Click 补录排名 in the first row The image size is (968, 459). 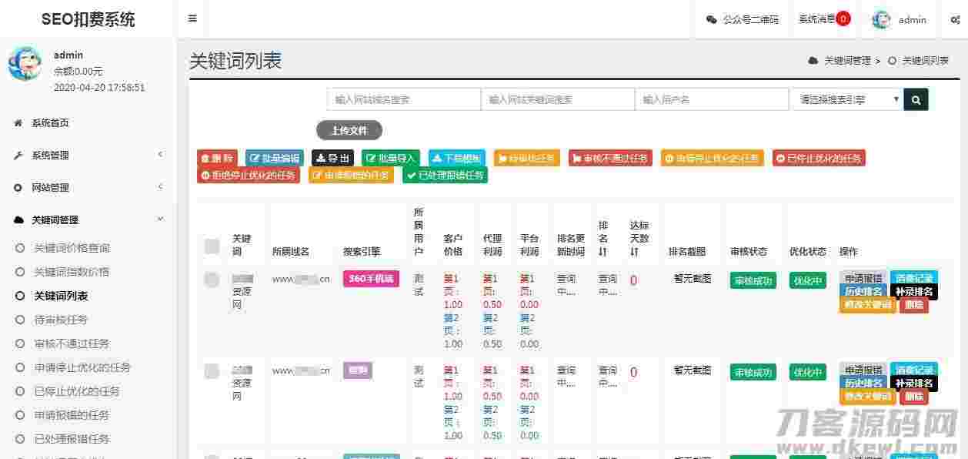(914, 292)
